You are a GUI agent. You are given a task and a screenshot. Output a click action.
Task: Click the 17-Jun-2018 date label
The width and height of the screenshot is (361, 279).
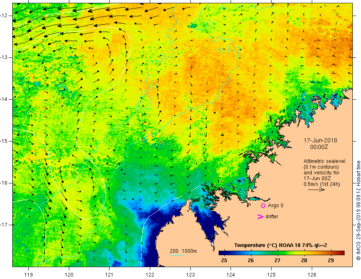320,140
